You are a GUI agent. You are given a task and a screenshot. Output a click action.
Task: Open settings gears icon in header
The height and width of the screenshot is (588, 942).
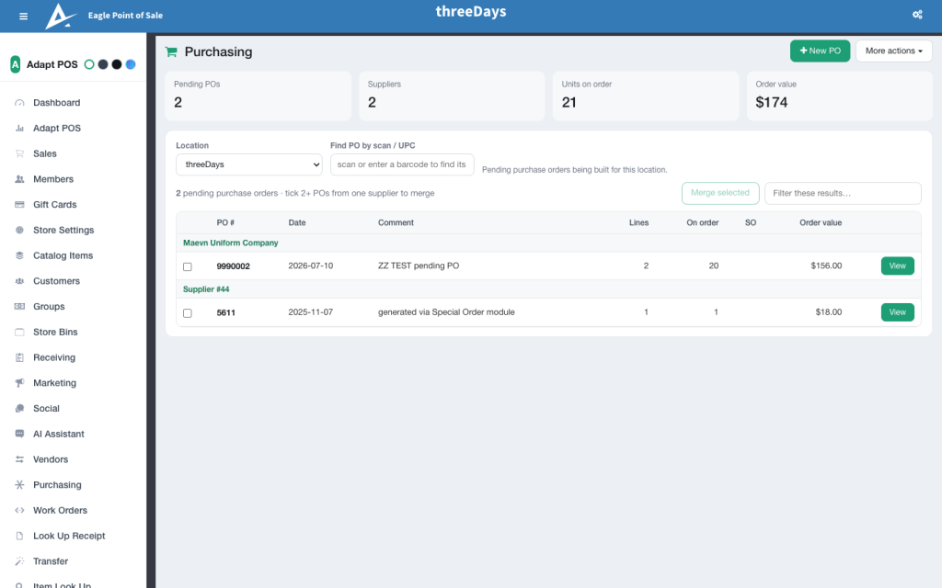coord(917,15)
